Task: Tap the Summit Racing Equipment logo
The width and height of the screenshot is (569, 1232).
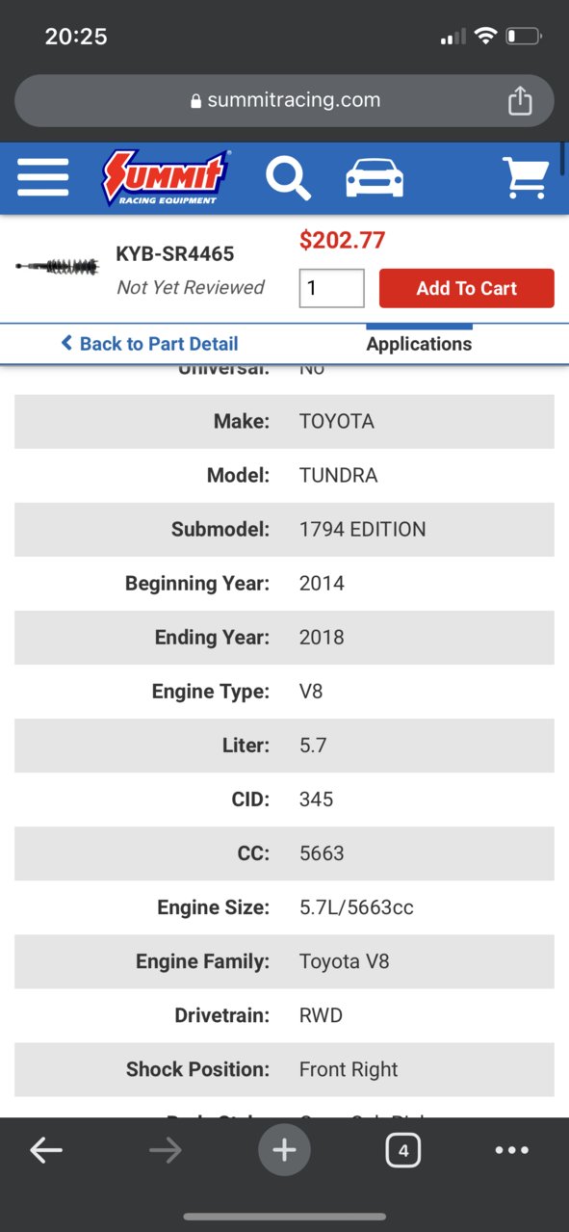Action: point(166,178)
